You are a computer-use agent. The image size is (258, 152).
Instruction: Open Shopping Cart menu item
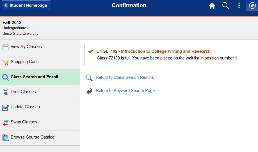coord(40,62)
